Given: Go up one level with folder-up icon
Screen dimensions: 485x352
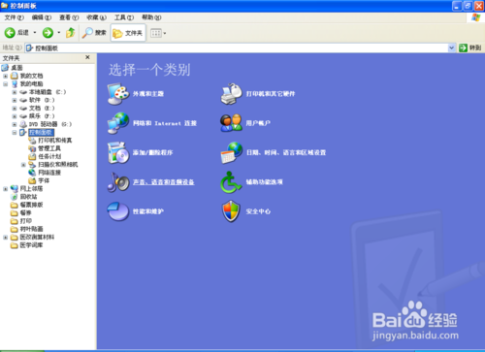Looking at the screenshot, I should (70, 33).
